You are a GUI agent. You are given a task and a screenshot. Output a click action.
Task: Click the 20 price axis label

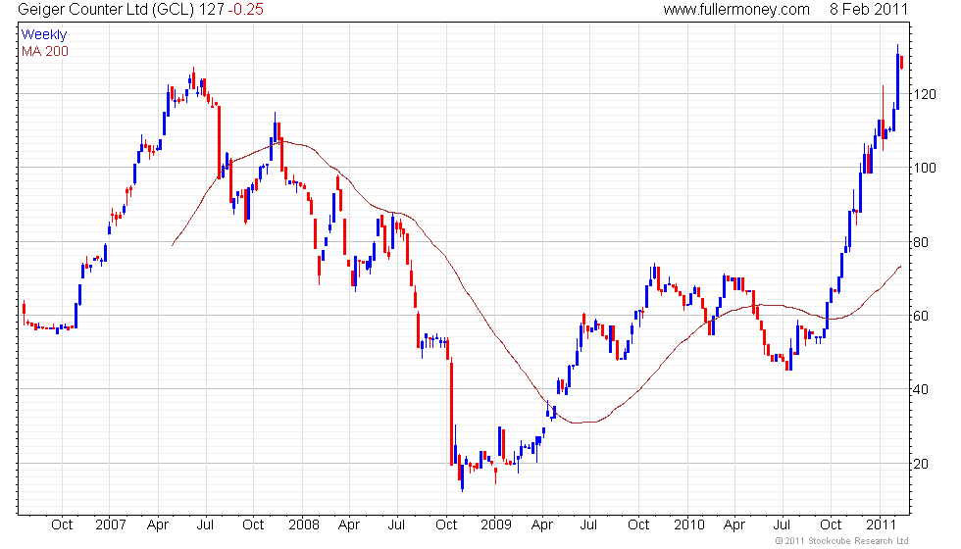(x=921, y=464)
